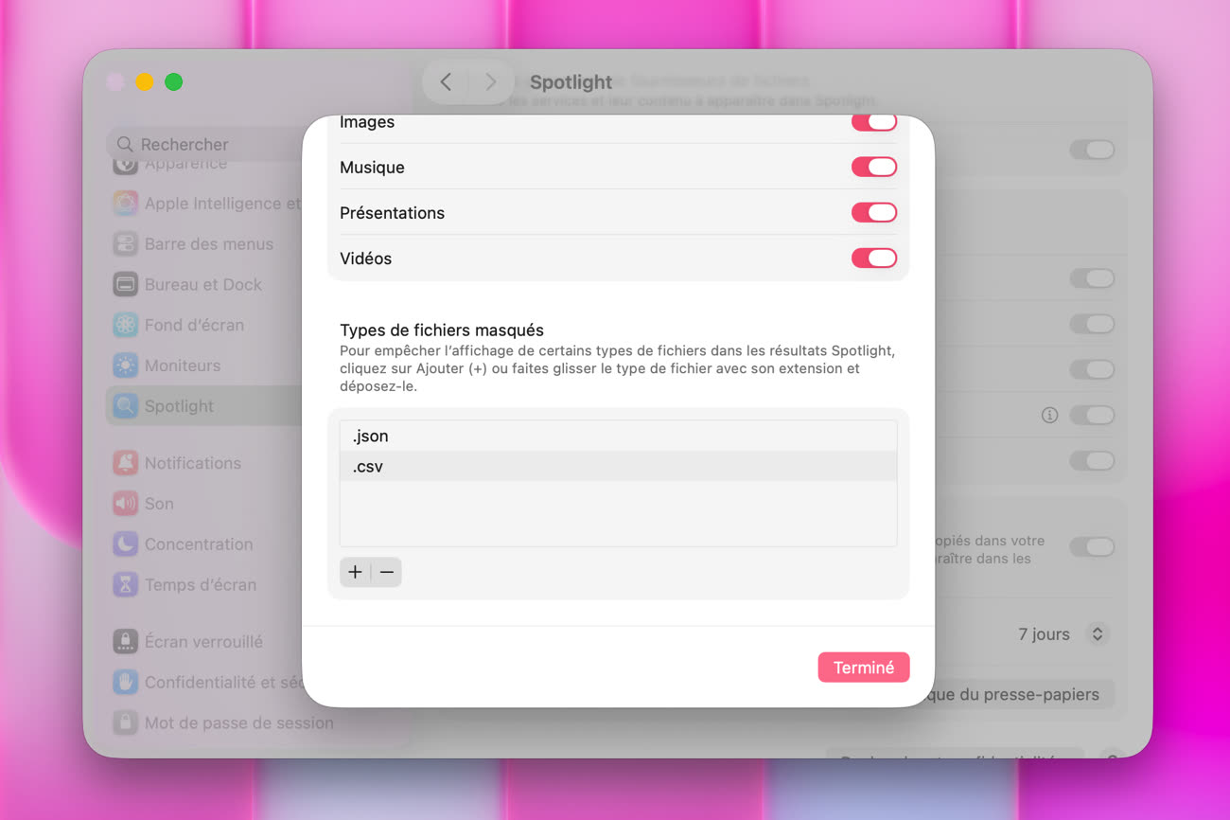Select the .json entry in hidden types
The height and width of the screenshot is (820, 1230).
point(617,437)
